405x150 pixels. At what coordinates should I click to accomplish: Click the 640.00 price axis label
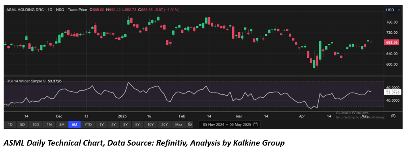(392, 54)
